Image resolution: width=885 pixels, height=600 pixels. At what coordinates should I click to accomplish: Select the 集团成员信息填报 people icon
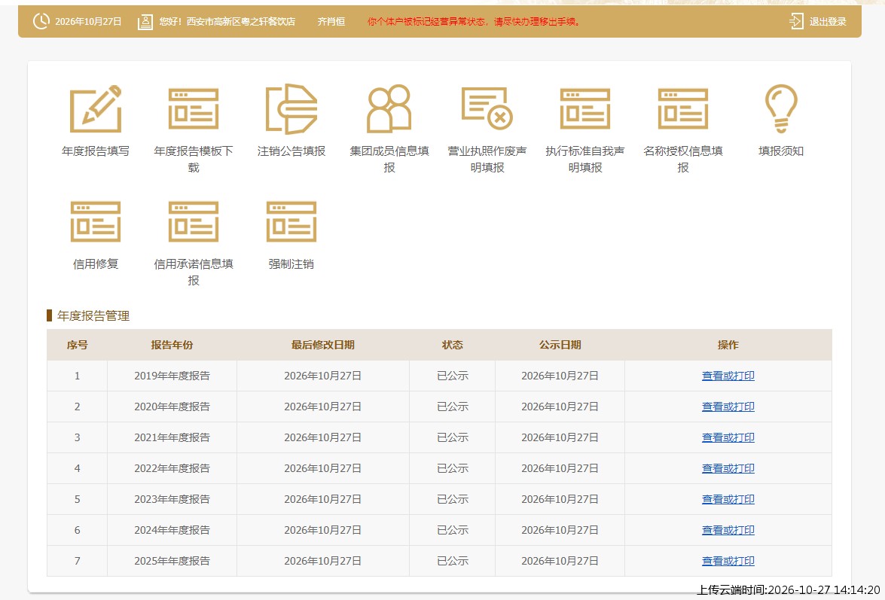click(389, 109)
